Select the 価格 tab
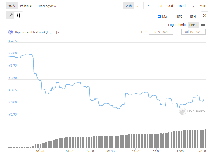 [11, 6]
